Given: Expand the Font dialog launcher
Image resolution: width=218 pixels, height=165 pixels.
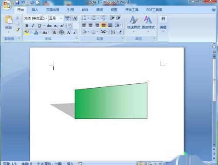Looking at the screenshot, I should [76, 38].
